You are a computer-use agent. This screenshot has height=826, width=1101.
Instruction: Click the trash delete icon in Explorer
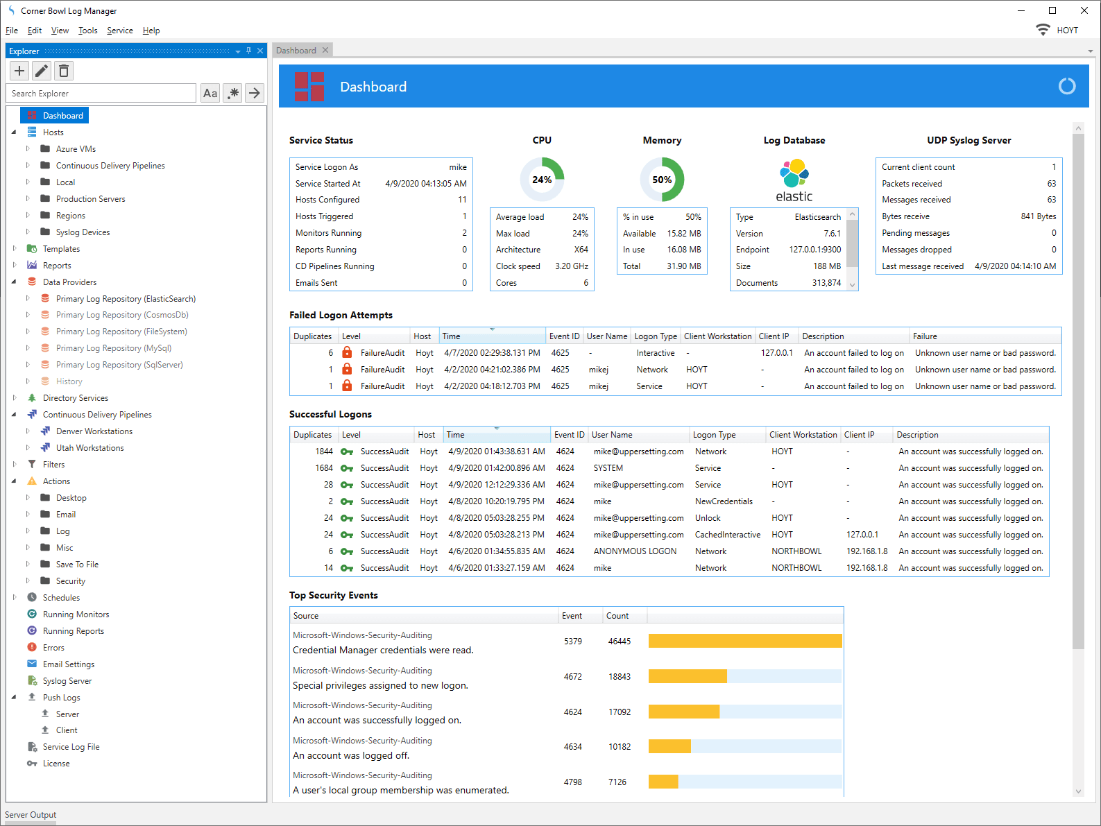(64, 71)
